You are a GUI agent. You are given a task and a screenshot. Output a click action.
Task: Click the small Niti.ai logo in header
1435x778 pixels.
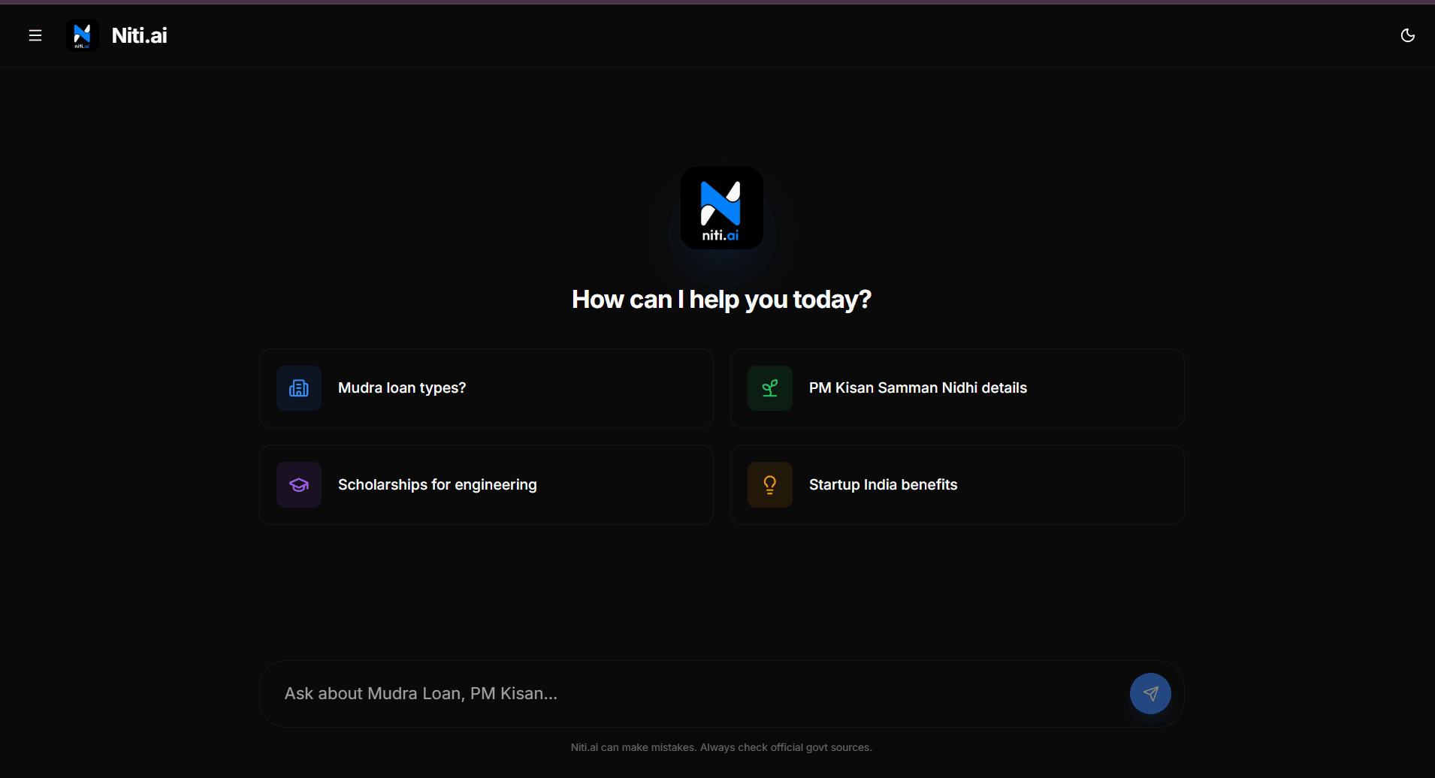point(83,35)
